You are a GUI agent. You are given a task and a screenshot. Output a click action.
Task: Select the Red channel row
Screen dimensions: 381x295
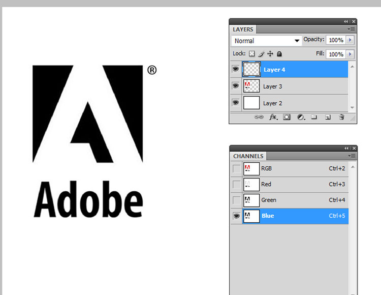(x=290, y=184)
